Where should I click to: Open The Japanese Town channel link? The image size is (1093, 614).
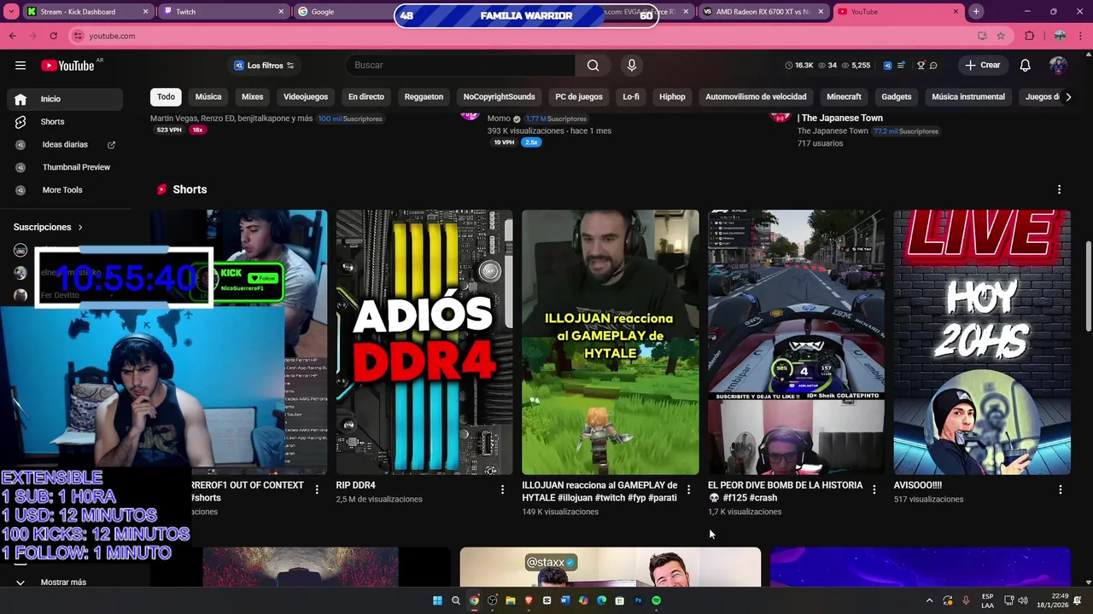click(x=833, y=131)
